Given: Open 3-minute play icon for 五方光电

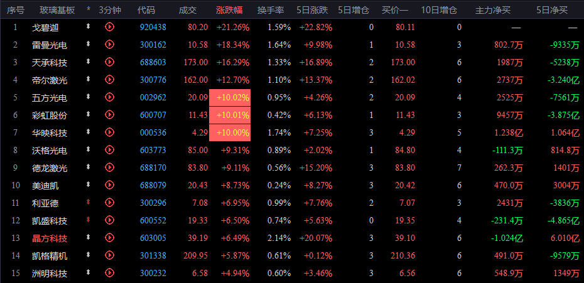Looking at the screenshot, I should point(109,97).
